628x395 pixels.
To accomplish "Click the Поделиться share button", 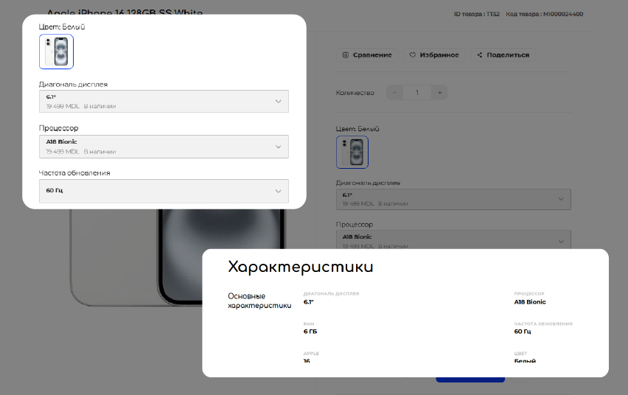I will [x=503, y=55].
